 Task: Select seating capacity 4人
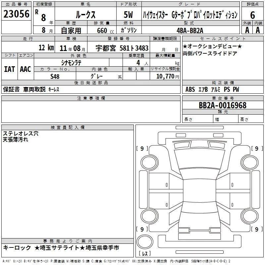coord(142,63)
